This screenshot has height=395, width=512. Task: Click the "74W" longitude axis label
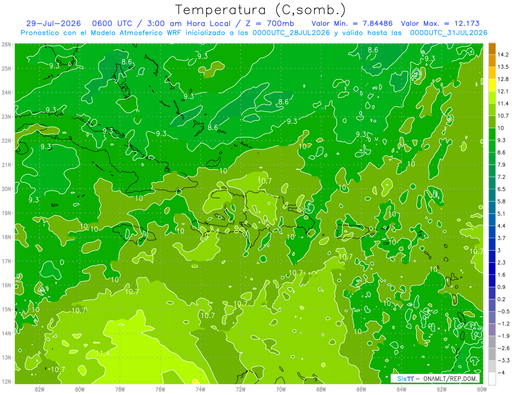pos(200,389)
